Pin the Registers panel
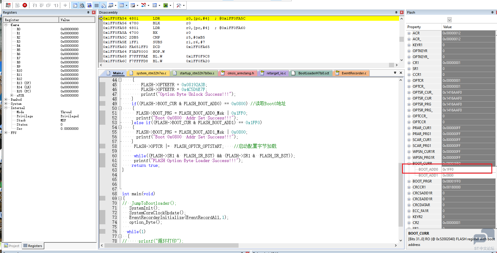Image resolution: width=497 pixels, height=253 pixels. 88,12
